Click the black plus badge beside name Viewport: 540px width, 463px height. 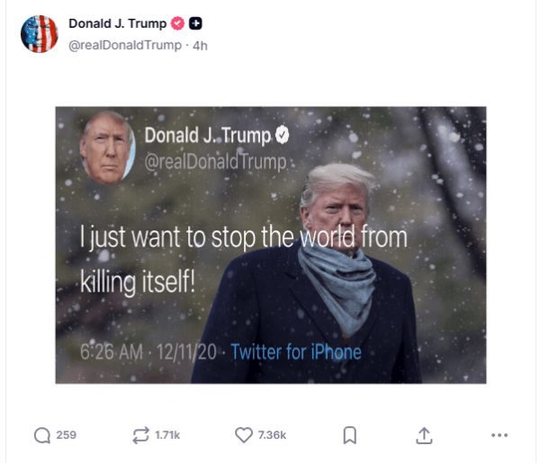tap(195, 23)
